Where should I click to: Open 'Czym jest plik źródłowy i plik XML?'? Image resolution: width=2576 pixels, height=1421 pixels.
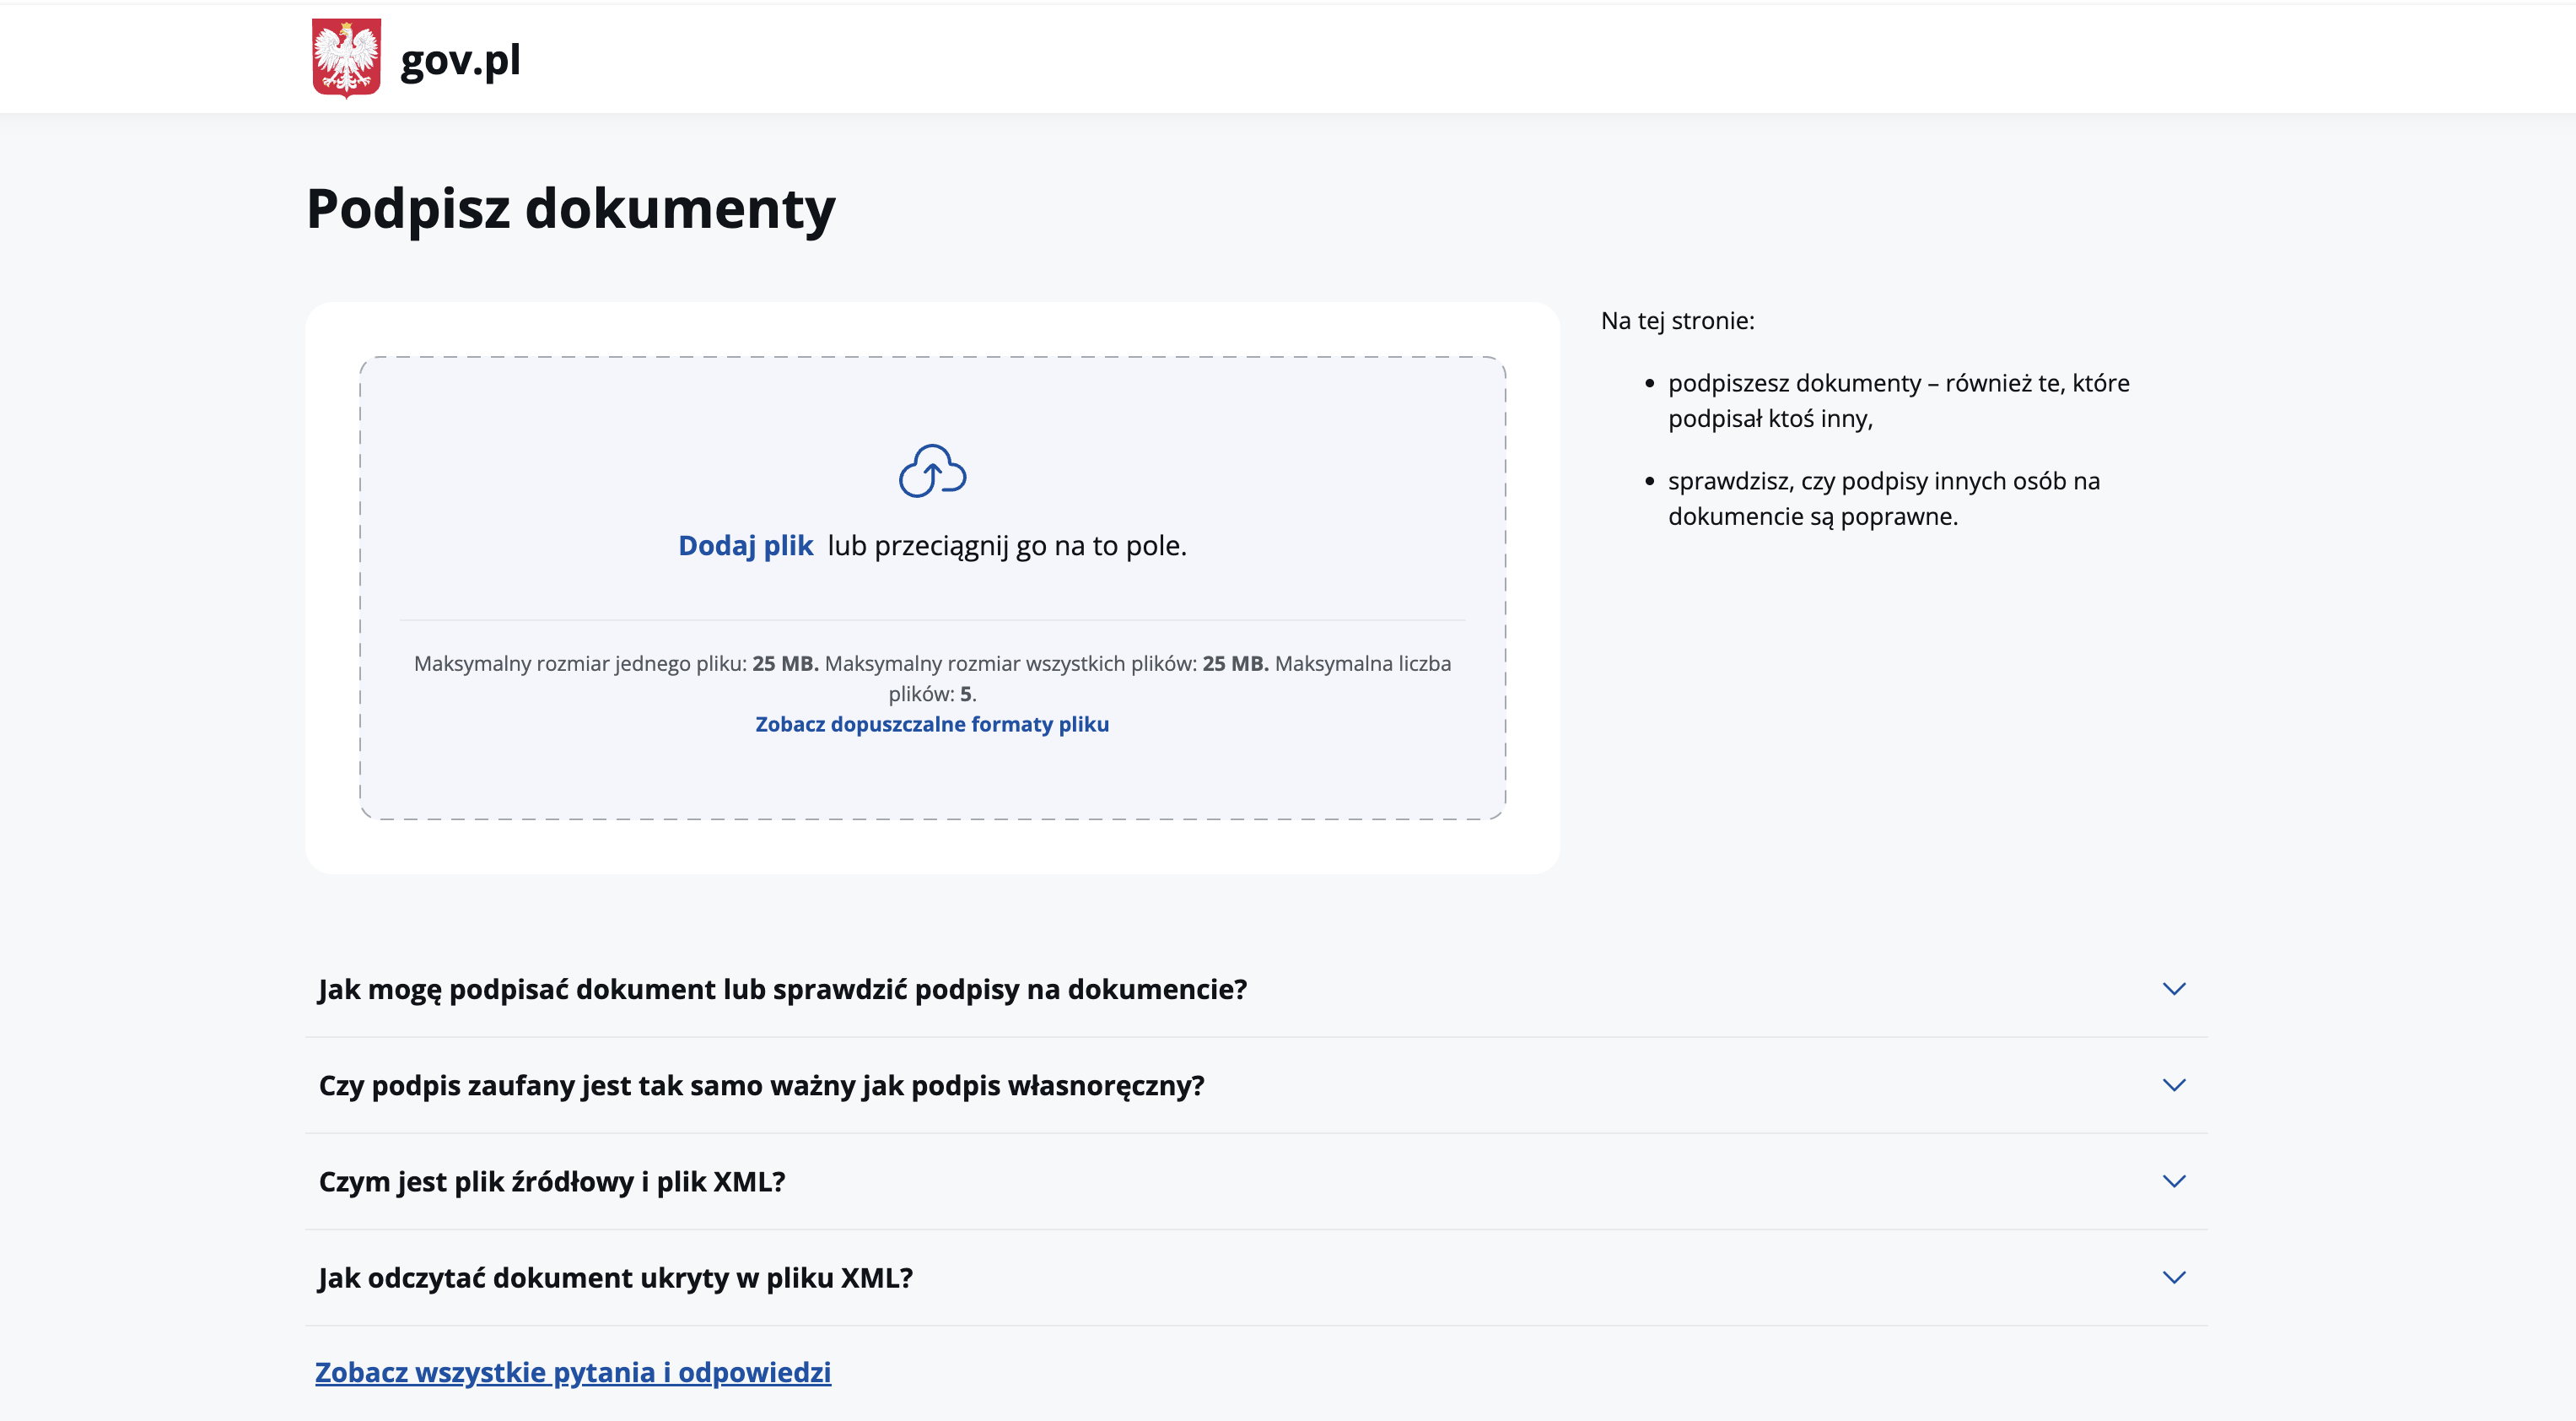[x=552, y=1181]
